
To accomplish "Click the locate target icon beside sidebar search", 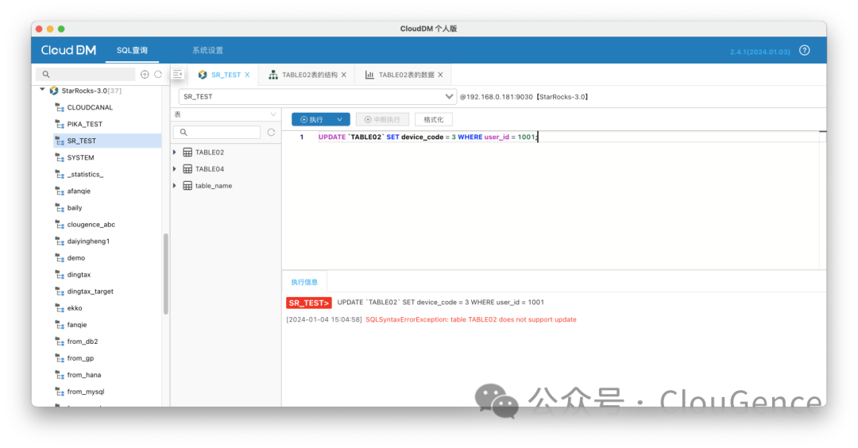I will (x=145, y=75).
